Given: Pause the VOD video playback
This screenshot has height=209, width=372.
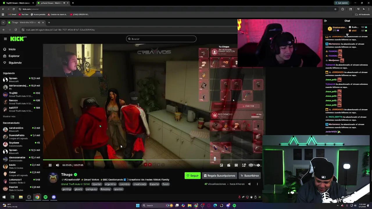Looking at the screenshot, I should coord(50,165).
